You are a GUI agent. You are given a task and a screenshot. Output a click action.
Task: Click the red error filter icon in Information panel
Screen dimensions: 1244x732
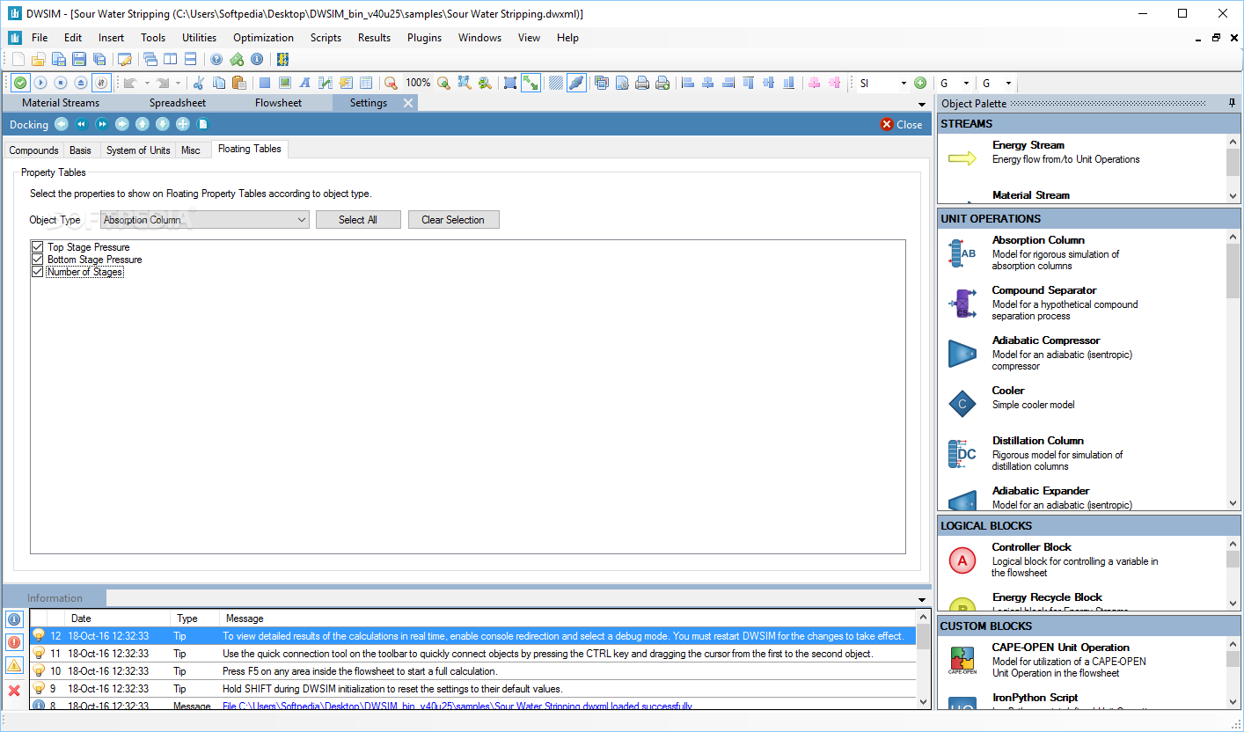click(x=14, y=642)
